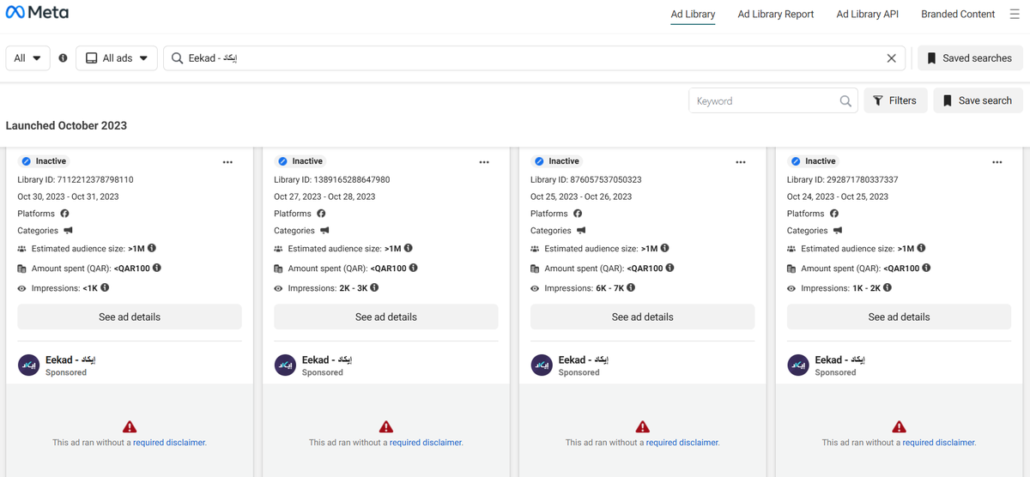Open three-dot menu for ad 292871780337337
This screenshot has width=1030, height=477.
(x=997, y=162)
